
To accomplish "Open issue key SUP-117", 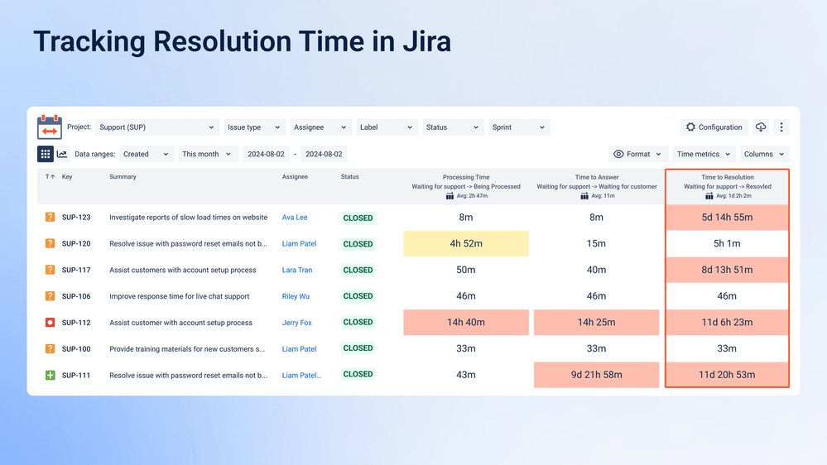I will coord(76,270).
